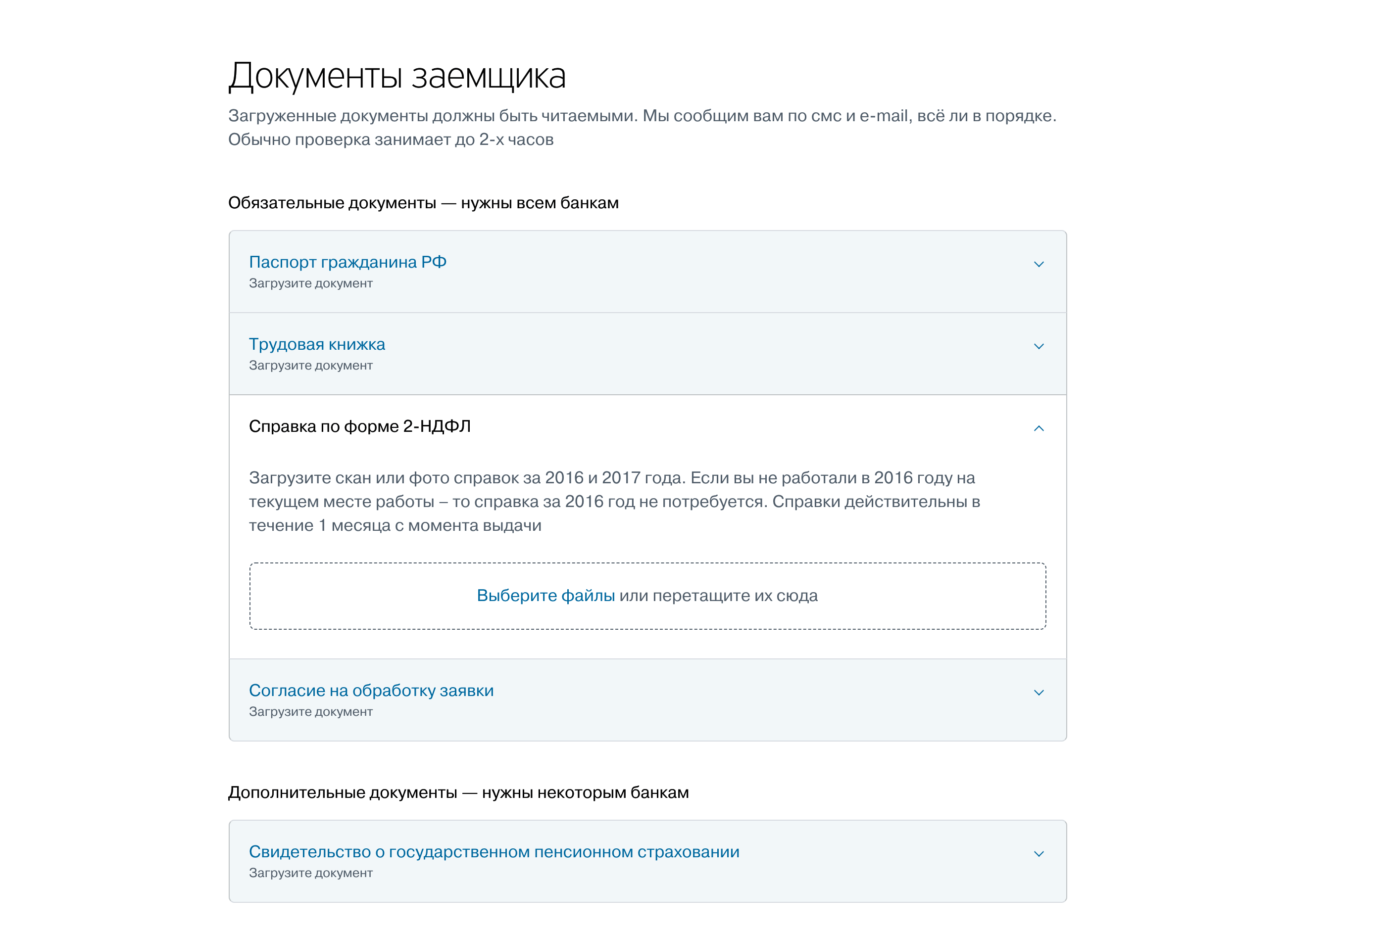This screenshot has width=1386, height=930.
Task: Open the Трудовая книжка title
Action: [317, 344]
